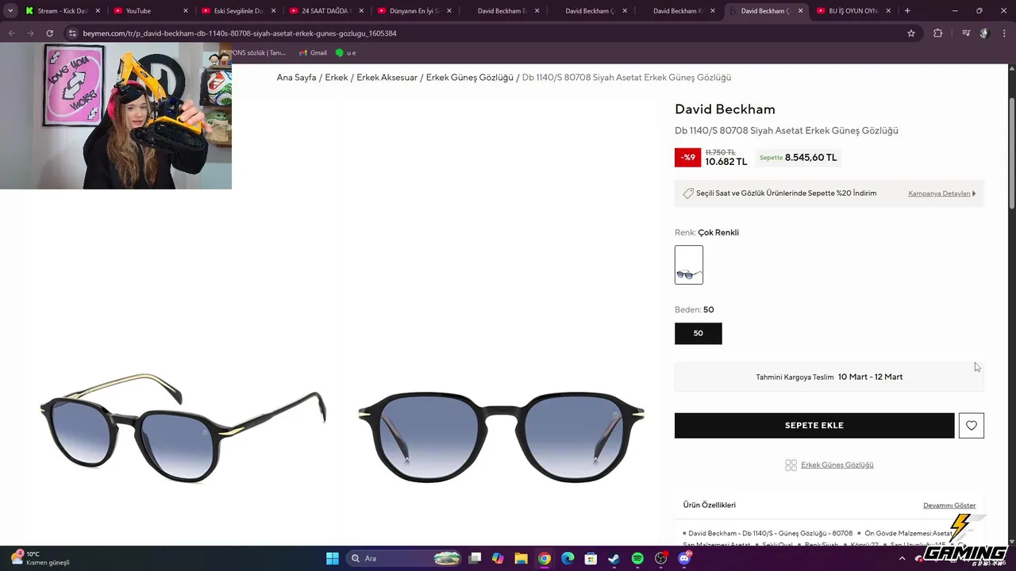Open File Explorer from the taskbar
1016x571 pixels.
click(521, 558)
